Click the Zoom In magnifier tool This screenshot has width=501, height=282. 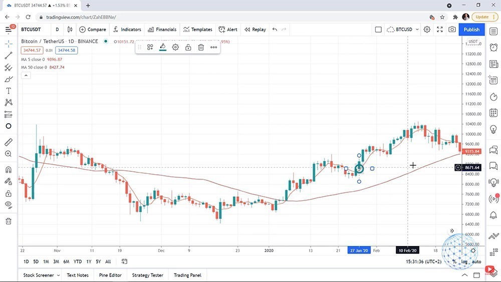9,154
